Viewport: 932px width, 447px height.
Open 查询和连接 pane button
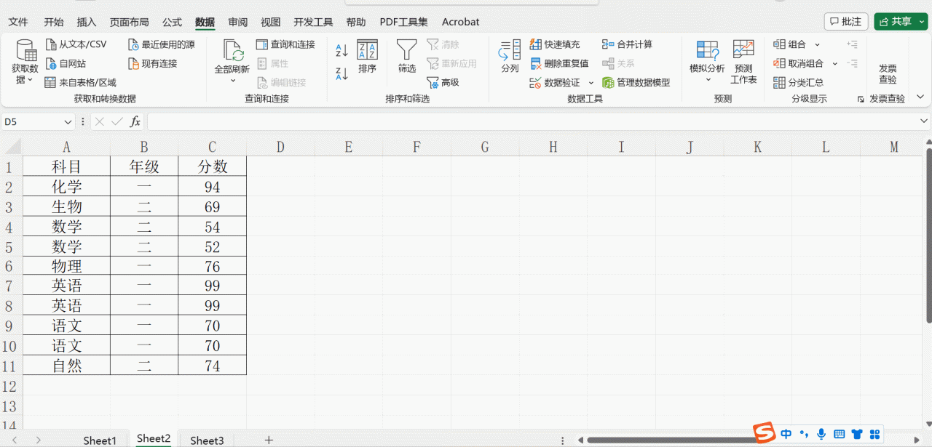pyautogui.click(x=285, y=44)
